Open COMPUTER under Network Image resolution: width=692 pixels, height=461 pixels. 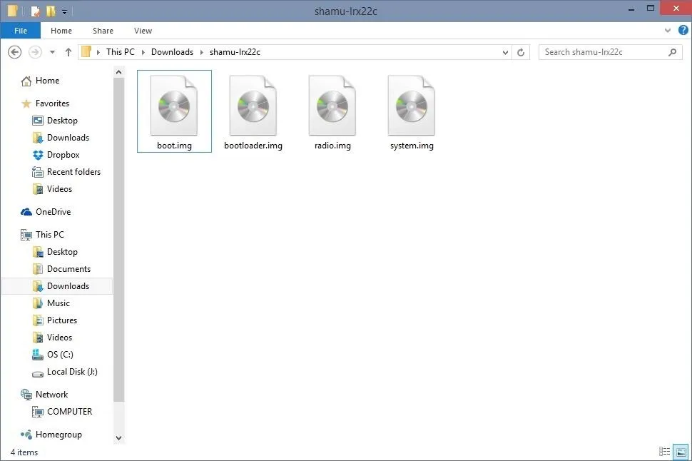click(69, 412)
